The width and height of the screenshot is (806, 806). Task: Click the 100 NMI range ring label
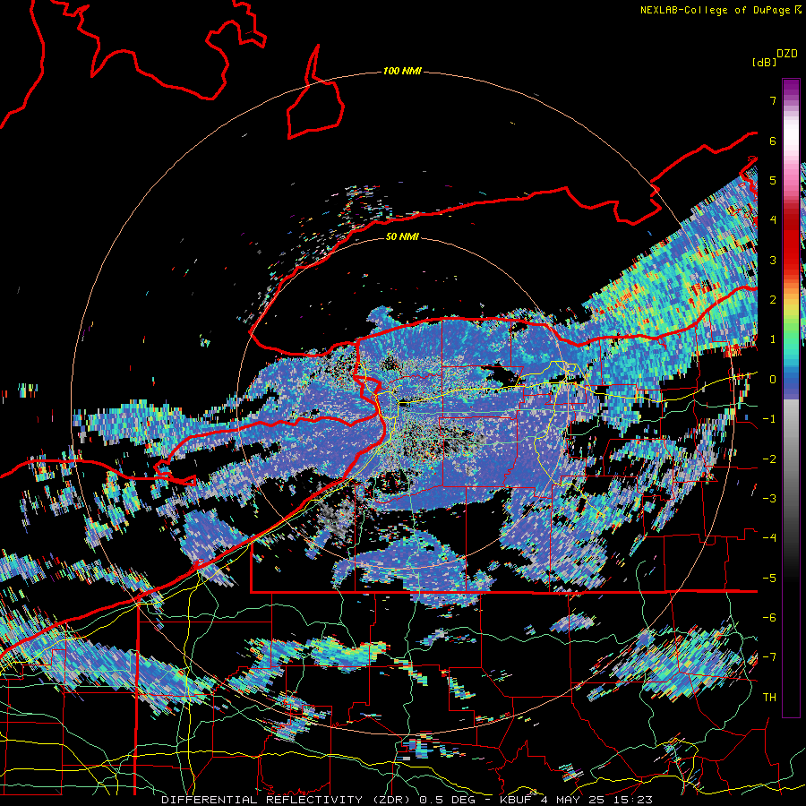coord(402,71)
